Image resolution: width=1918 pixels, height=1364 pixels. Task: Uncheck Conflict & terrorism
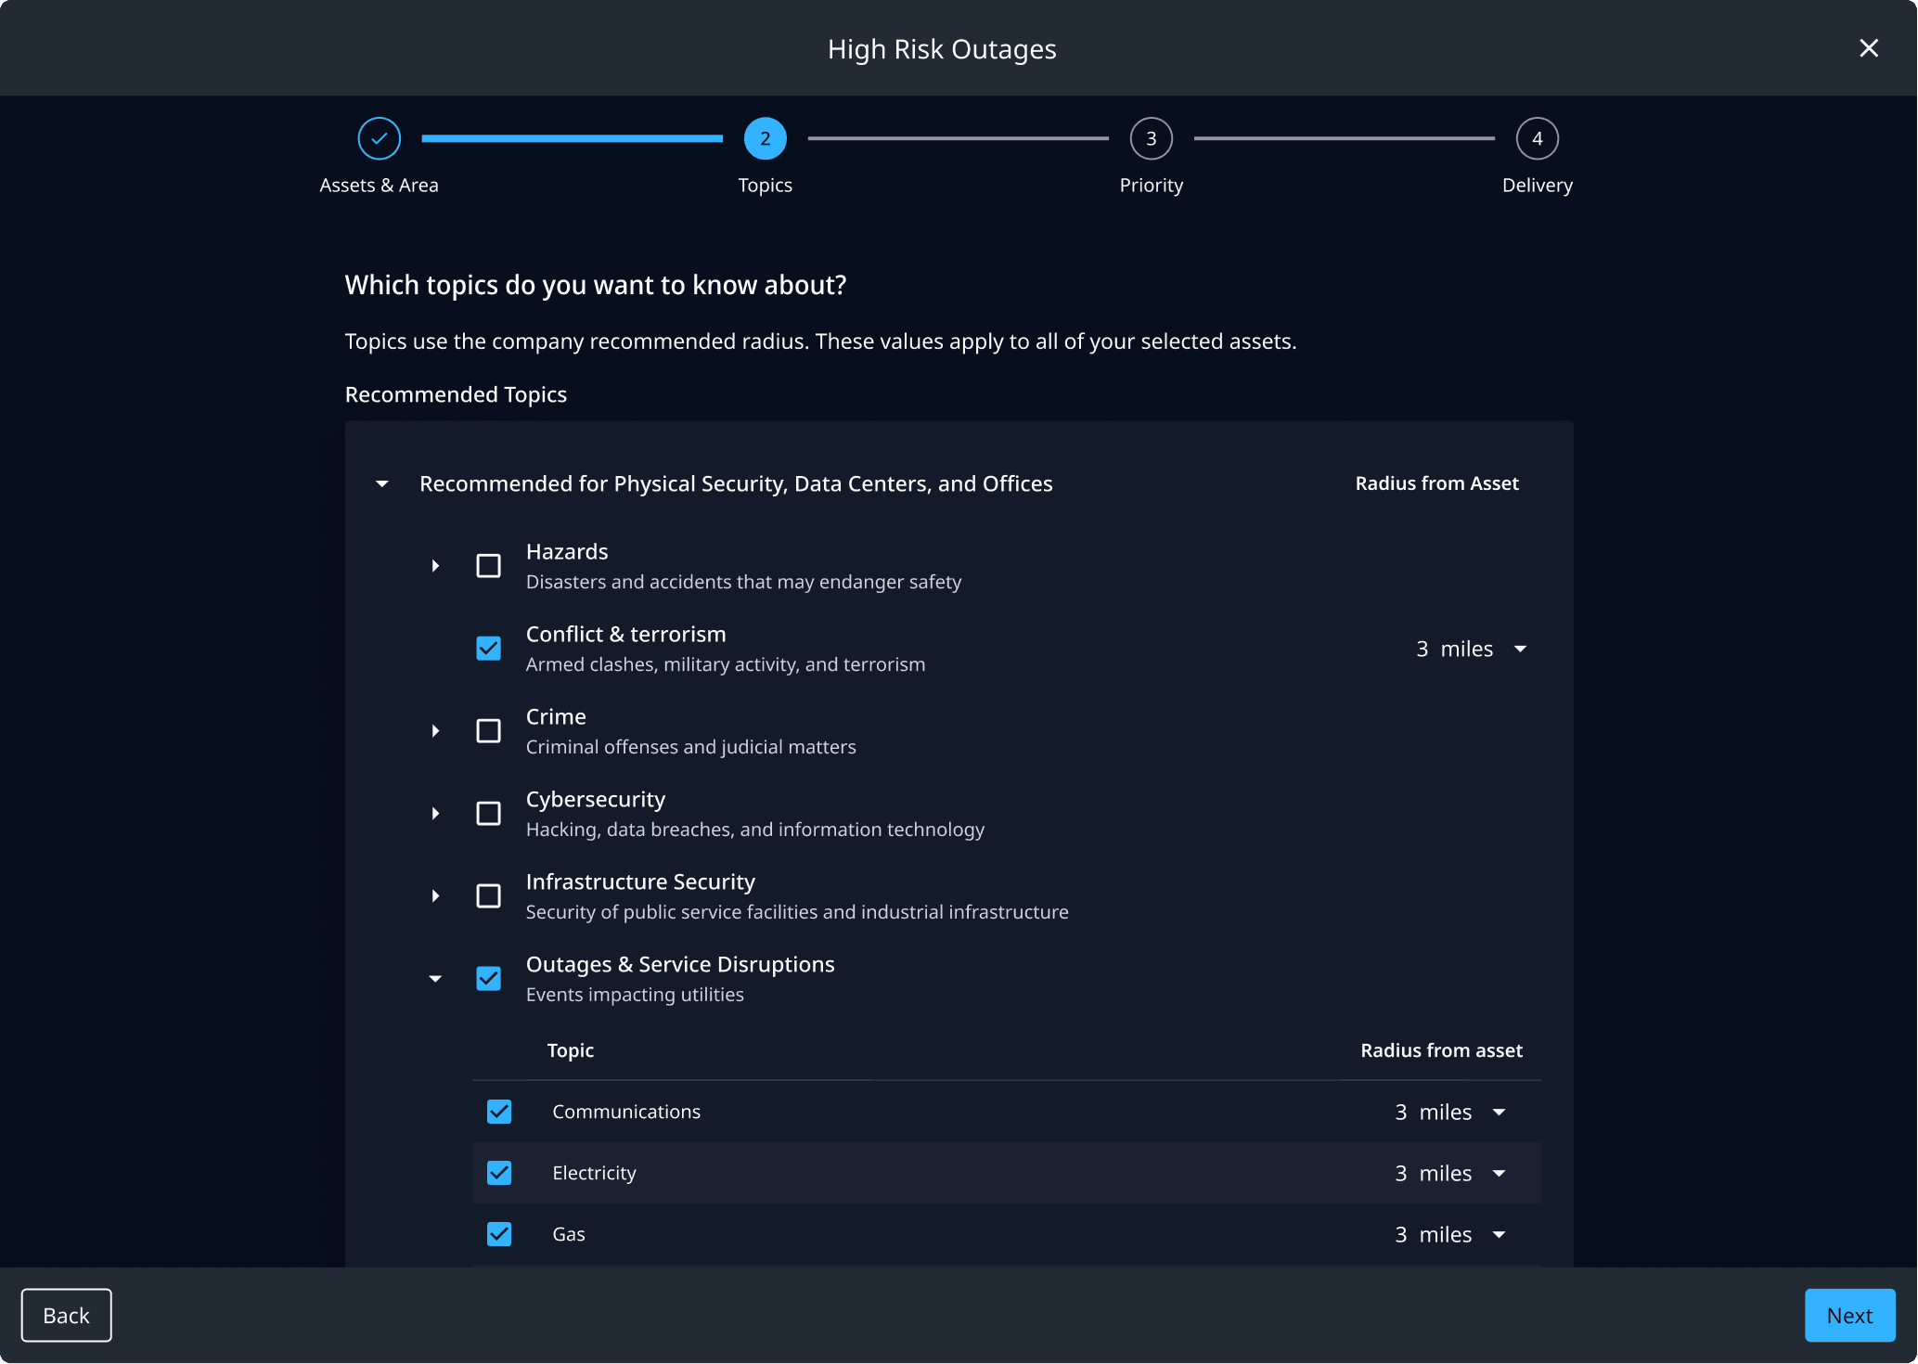(488, 649)
